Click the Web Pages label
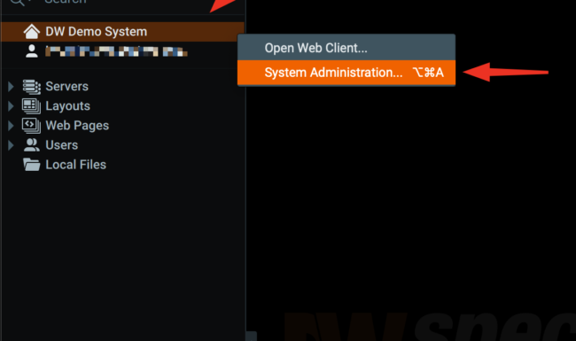Screen dimensions: 576x341 (x=77, y=126)
